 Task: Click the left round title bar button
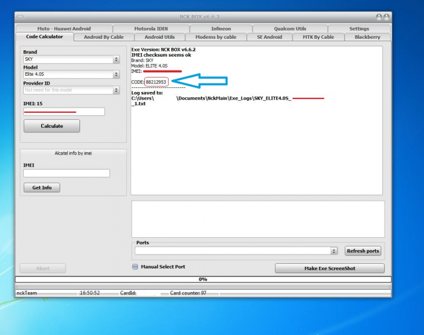(379, 17)
